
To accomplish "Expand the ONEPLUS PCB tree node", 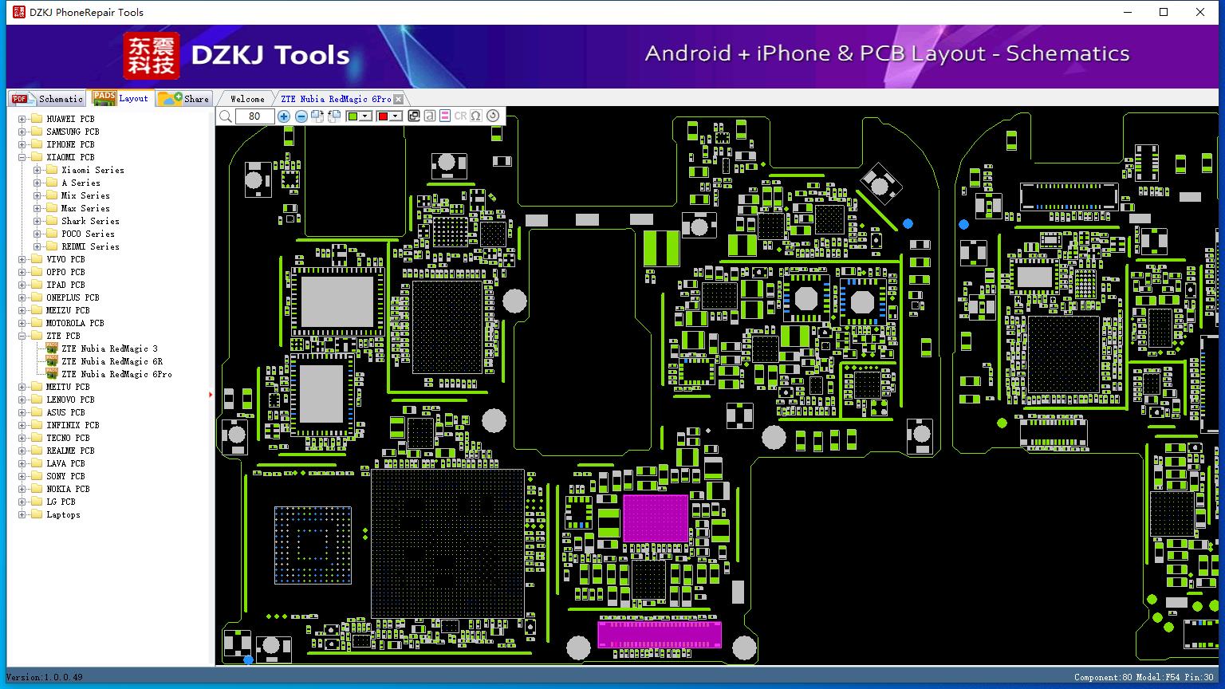I will 22,297.
